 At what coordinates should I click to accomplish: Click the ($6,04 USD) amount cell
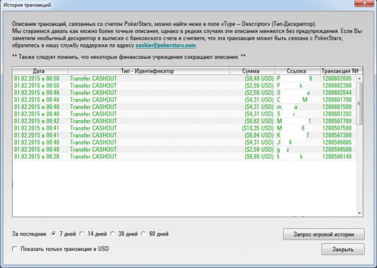(259, 135)
